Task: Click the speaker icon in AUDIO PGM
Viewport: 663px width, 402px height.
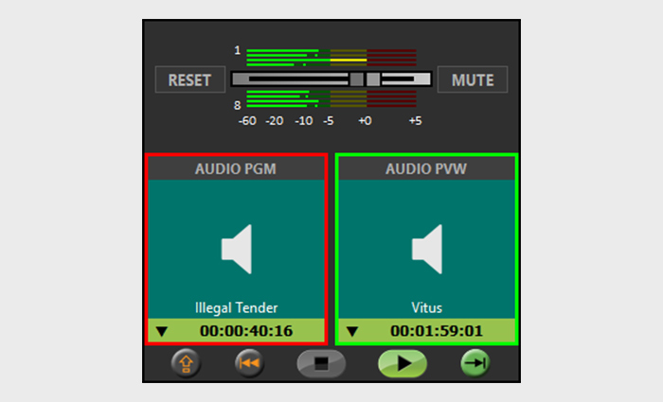Action: tap(237, 249)
